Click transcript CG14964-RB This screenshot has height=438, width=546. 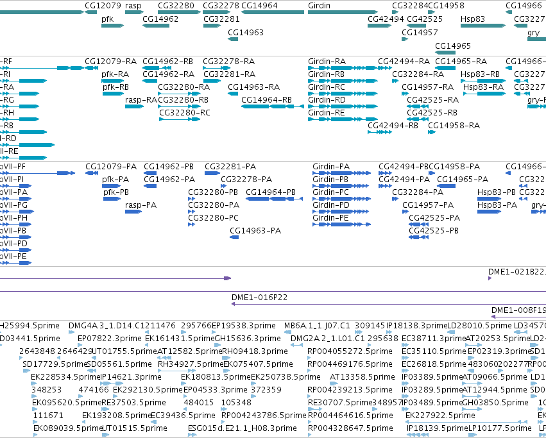(273, 106)
